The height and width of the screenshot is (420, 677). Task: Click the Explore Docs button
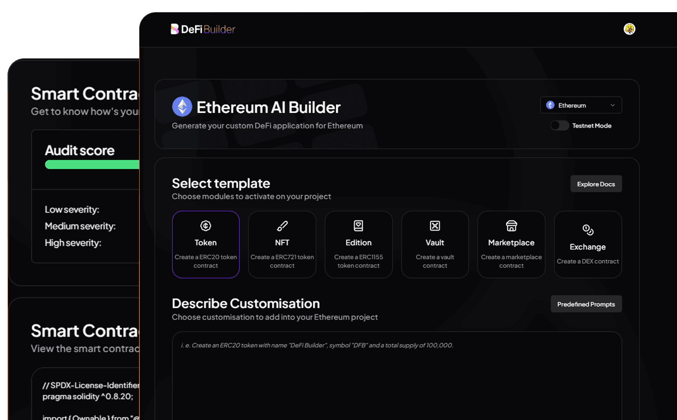[x=596, y=184]
